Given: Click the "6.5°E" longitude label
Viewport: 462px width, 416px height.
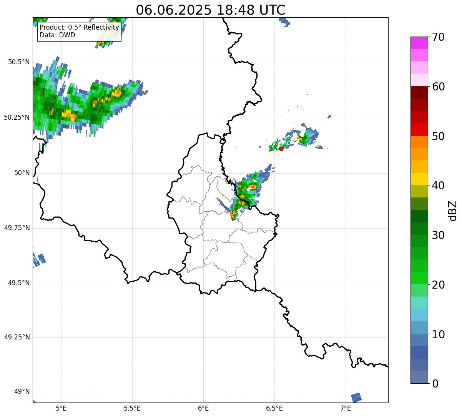Looking at the screenshot, I should [x=274, y=408].
